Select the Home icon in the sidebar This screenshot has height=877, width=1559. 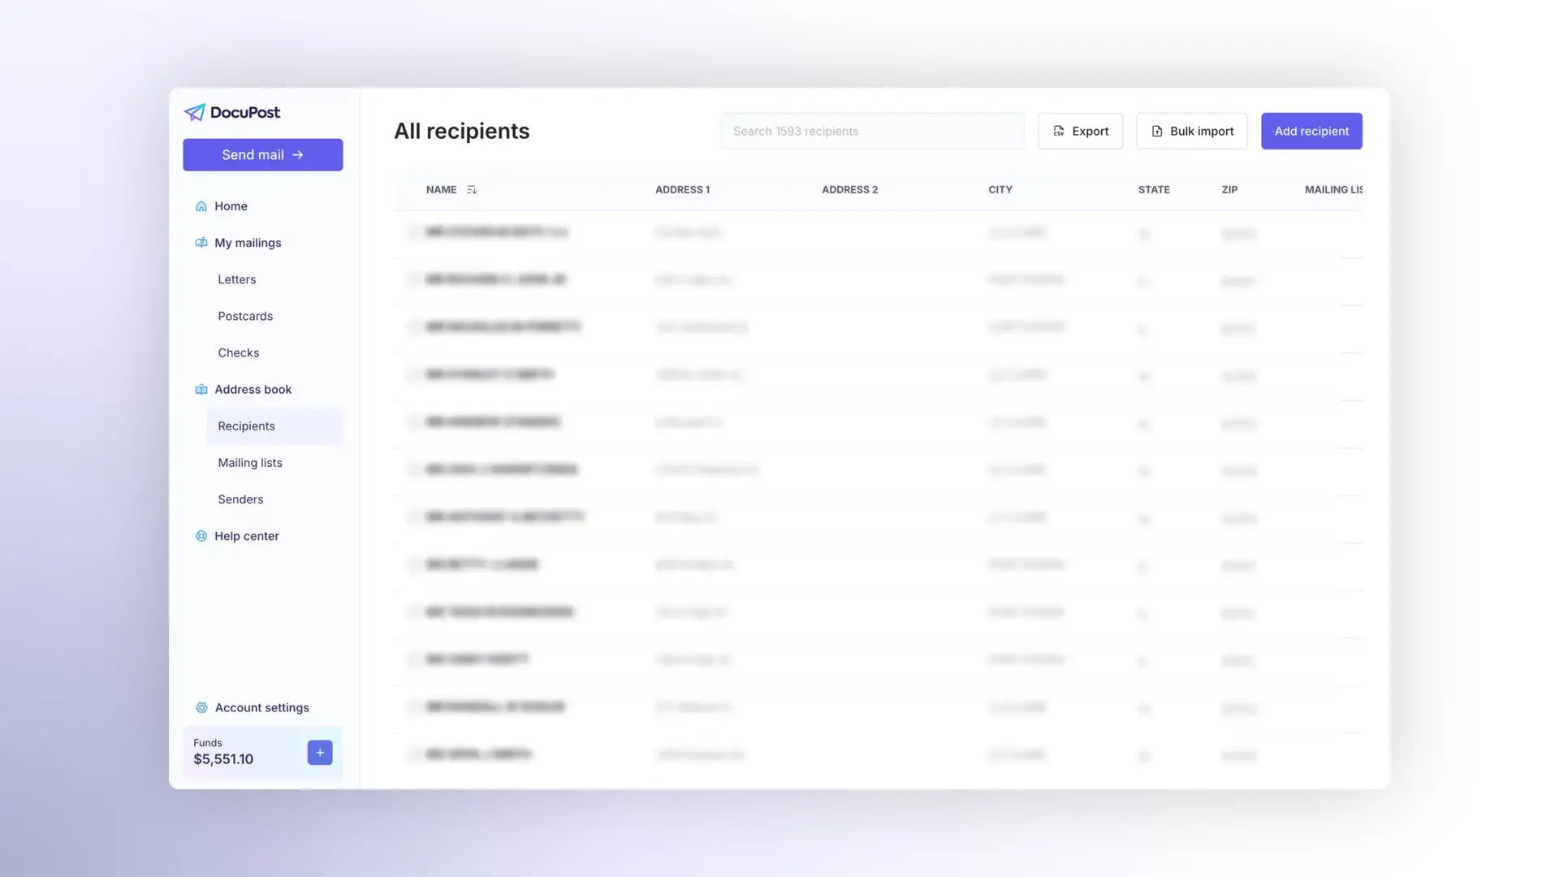(x=201, y=206)
